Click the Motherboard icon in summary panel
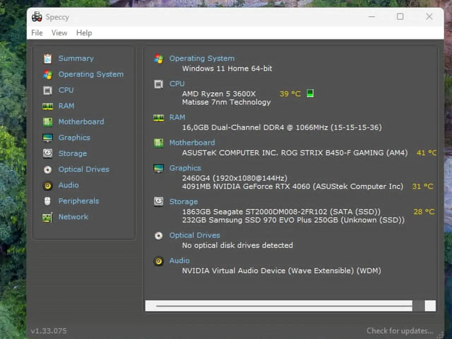This screenshot has height=339, width=452. (x=159, y=143)
